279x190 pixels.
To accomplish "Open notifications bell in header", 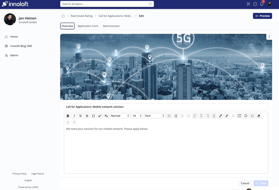I will pos(262,4).
